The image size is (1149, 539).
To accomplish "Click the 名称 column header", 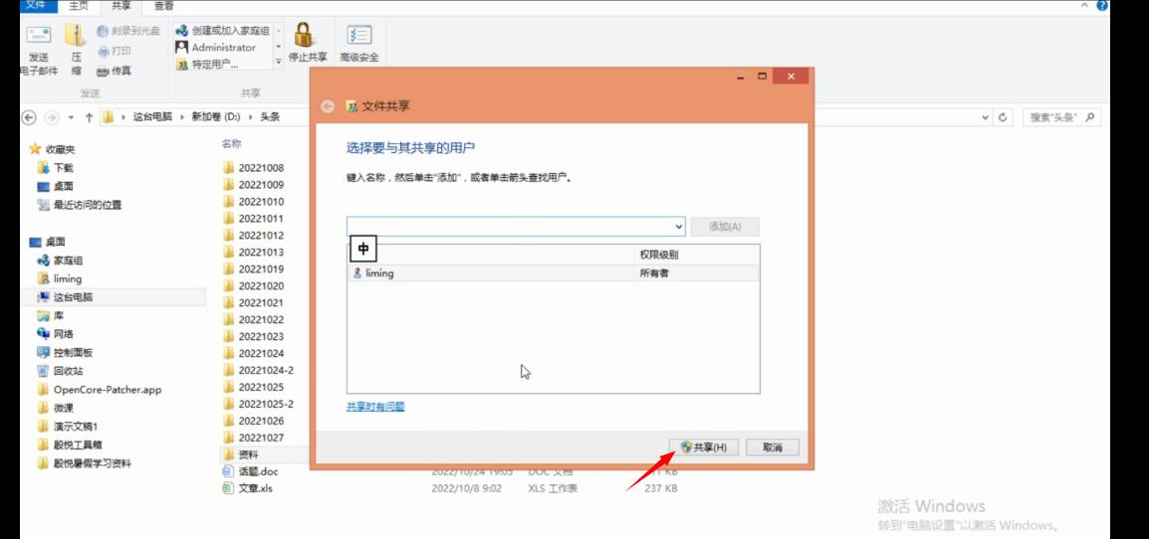I will [232, 144].
